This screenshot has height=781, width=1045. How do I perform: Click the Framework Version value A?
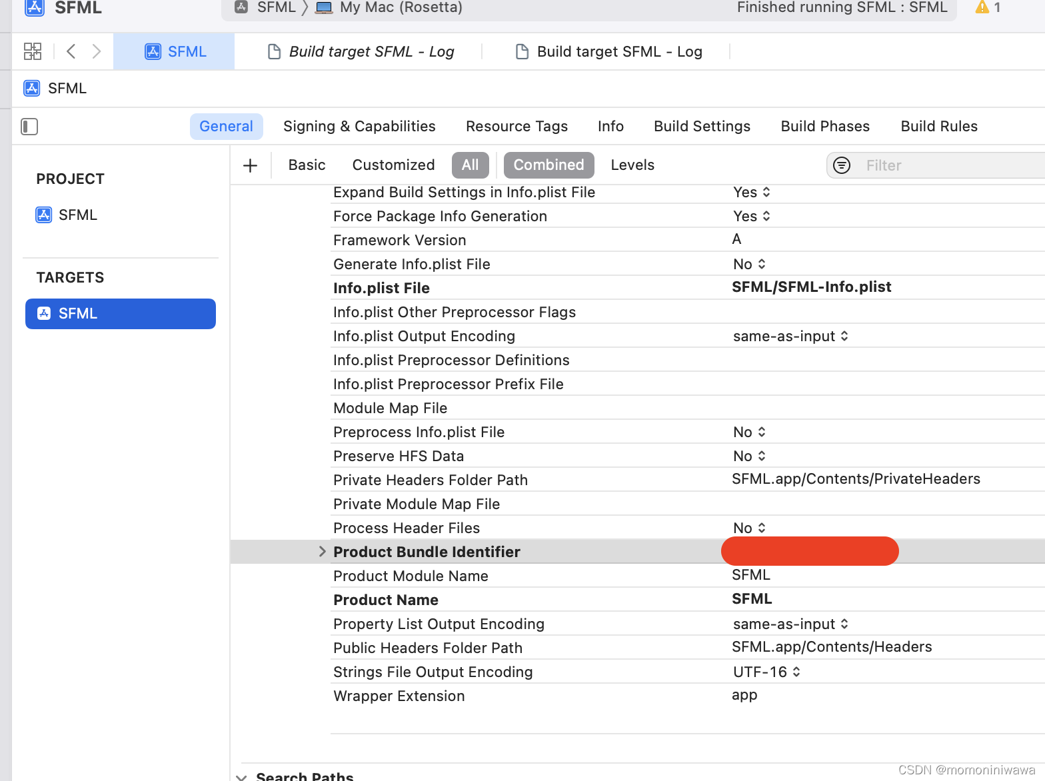click(736, 239)
